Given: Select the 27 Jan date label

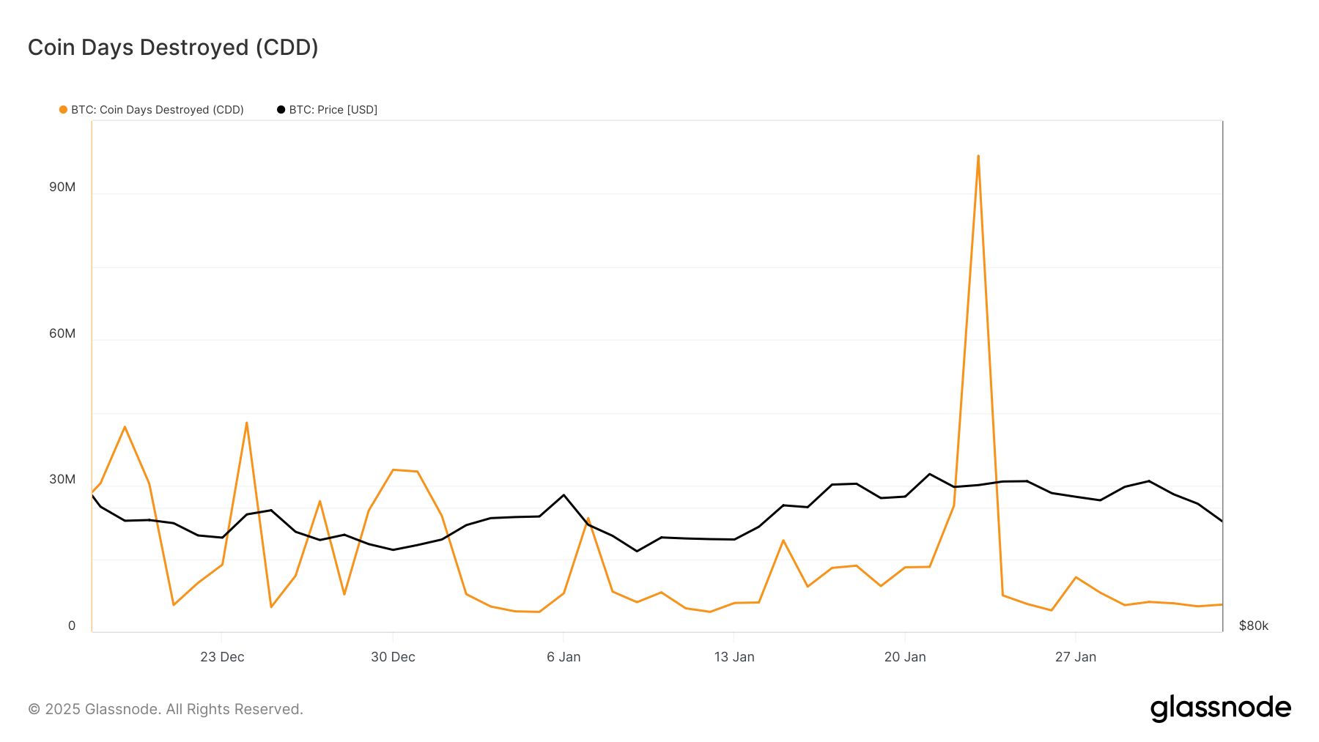Looking at the screenshot, I should pos(1076,657).
